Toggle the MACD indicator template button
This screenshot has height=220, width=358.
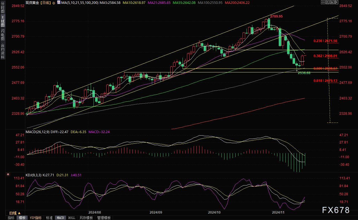coord(60,218)
